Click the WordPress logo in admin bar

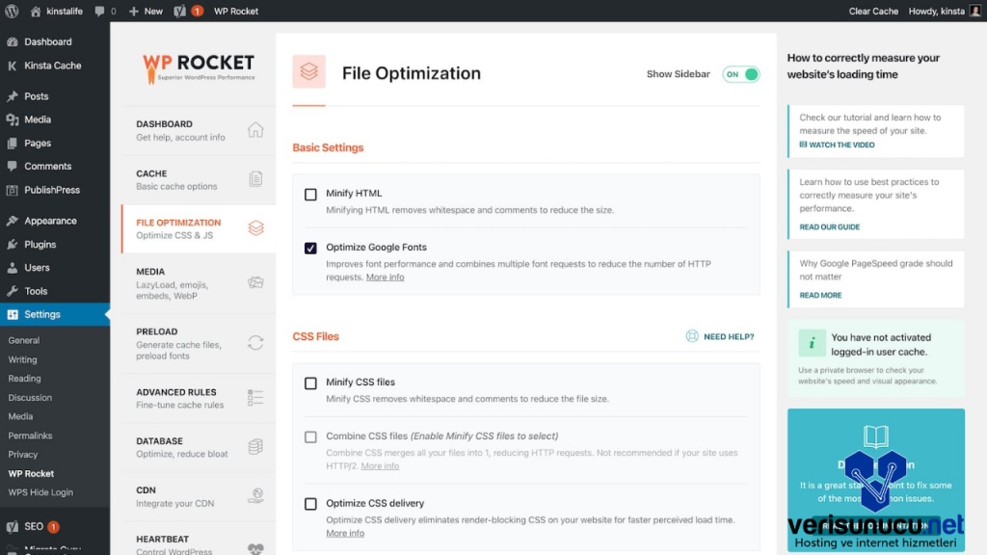(12, 12)
